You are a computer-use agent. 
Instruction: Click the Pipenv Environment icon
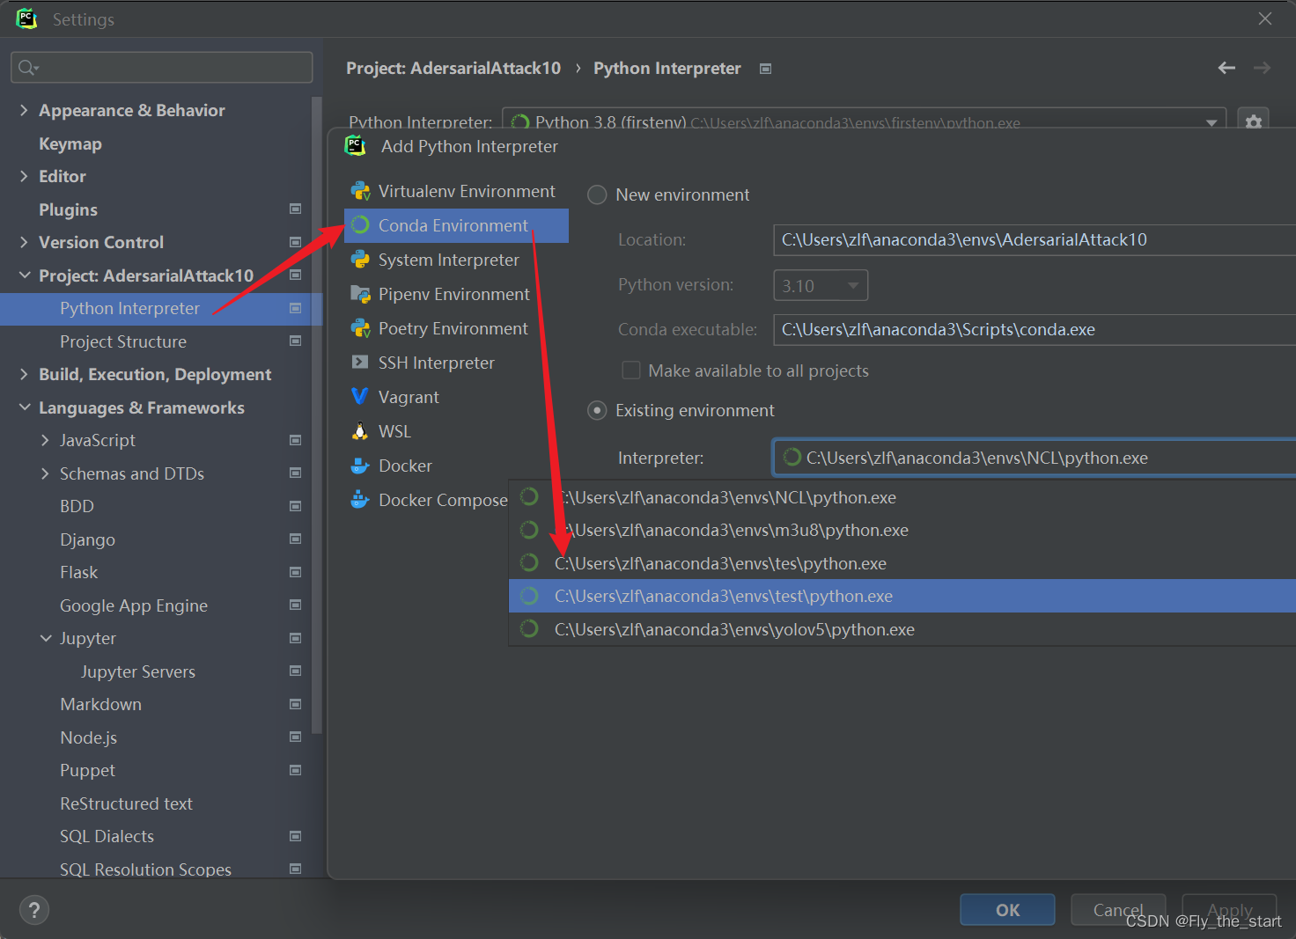(x=360, y=294)
